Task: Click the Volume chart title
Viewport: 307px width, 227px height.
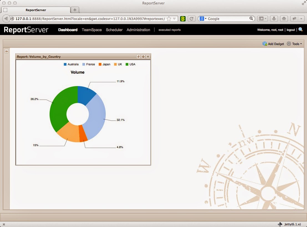Action: 78,72
